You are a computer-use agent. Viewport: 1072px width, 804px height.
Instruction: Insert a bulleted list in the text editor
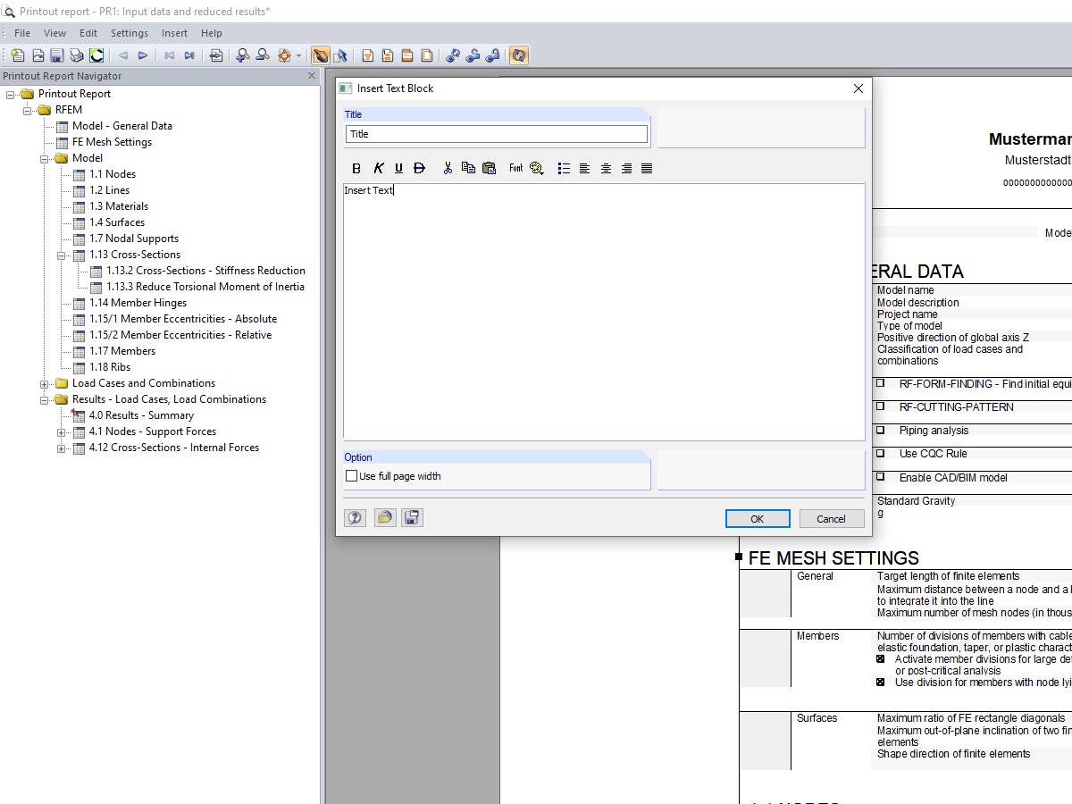(564, 168)
